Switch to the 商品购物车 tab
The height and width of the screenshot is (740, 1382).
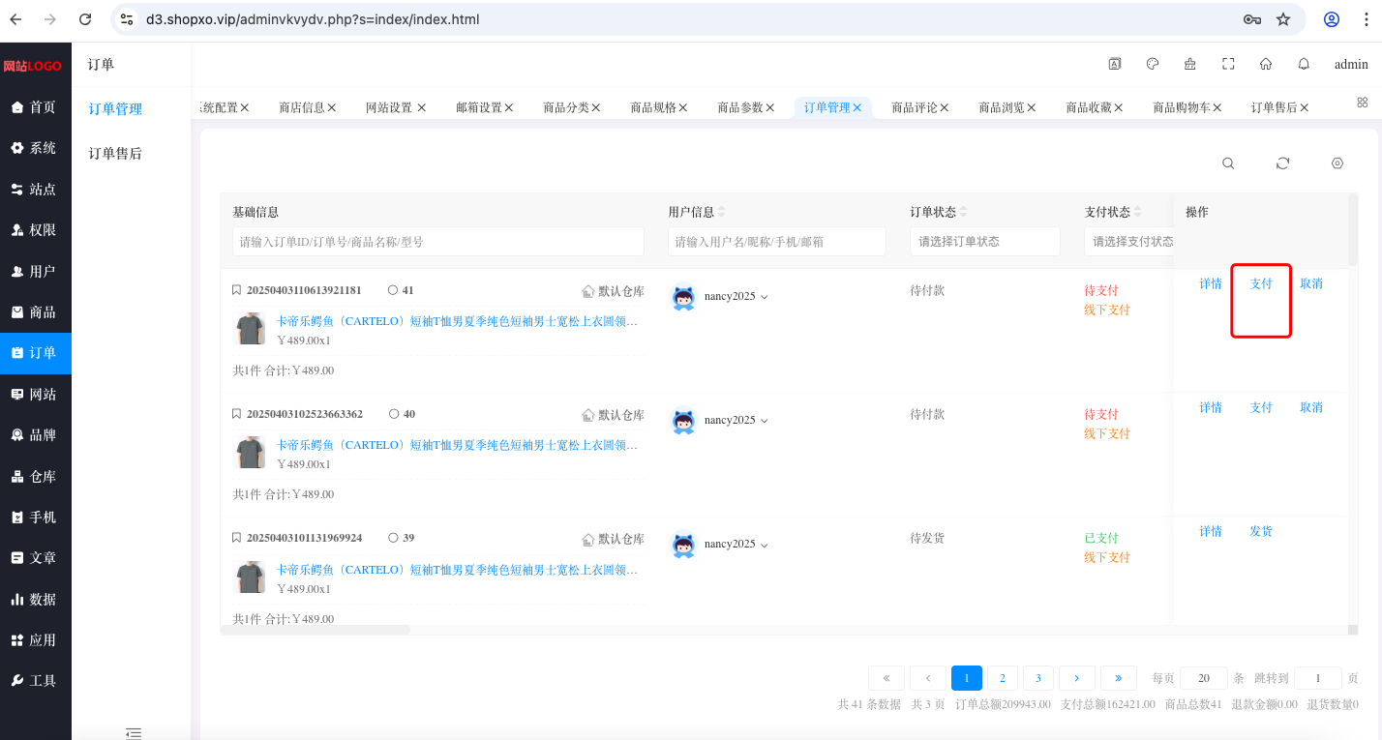[x=1182, y=107]
